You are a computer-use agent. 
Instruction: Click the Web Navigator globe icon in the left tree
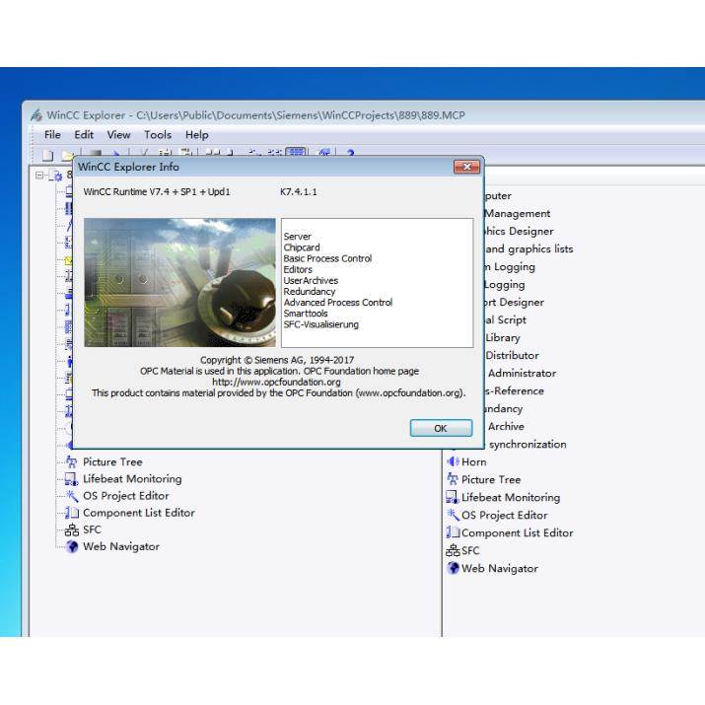click(x=72, y=546)
